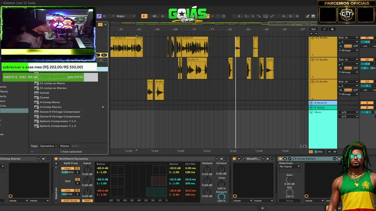The width and height of the screenshot is (376, 211).
Task: Select H-Comp Stereo in browser
Action: (x=51, y=107)
